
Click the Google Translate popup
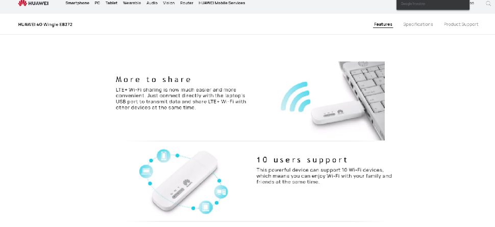click(x=433, y=5)
